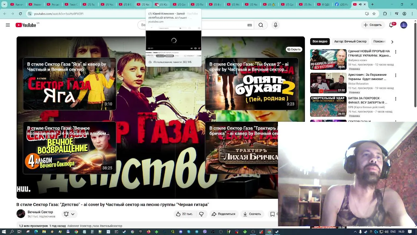Open Windows Start menu
This screenshot has height=235, width=417.
tap(4, 232)
